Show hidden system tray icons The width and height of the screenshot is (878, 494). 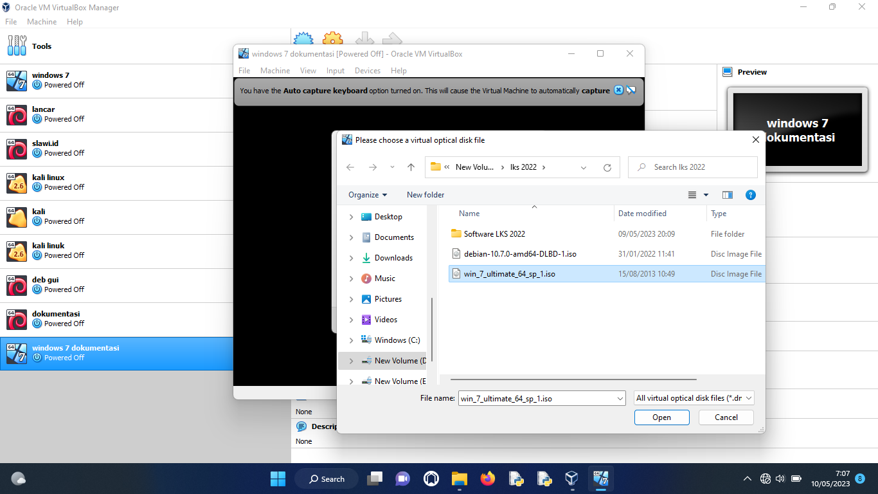tap(747, 479)
